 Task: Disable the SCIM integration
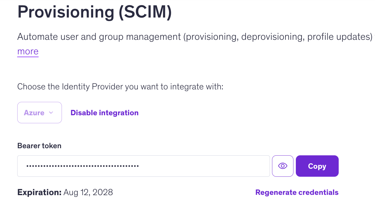(104, 113)
